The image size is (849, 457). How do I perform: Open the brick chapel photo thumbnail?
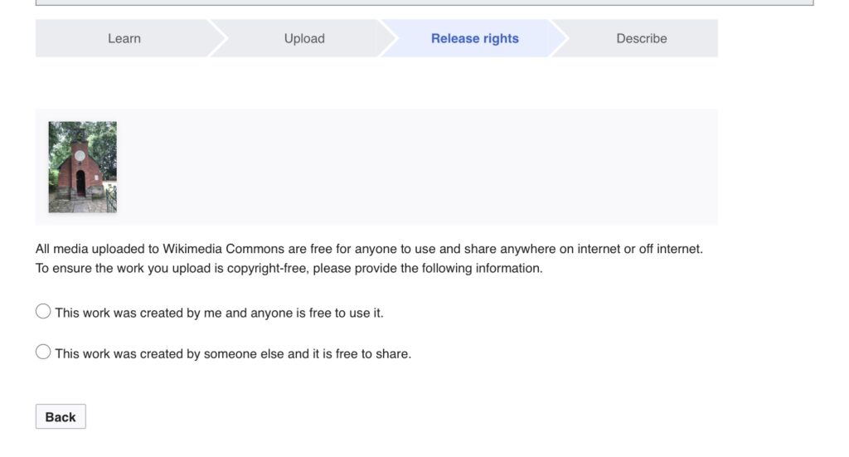[x=82, y=167]
